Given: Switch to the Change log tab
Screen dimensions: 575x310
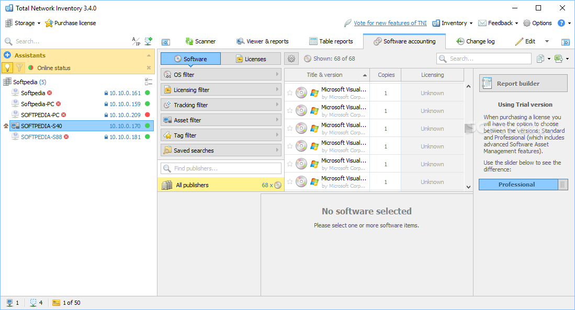Looking at the screenshot, I should [475, 41].
